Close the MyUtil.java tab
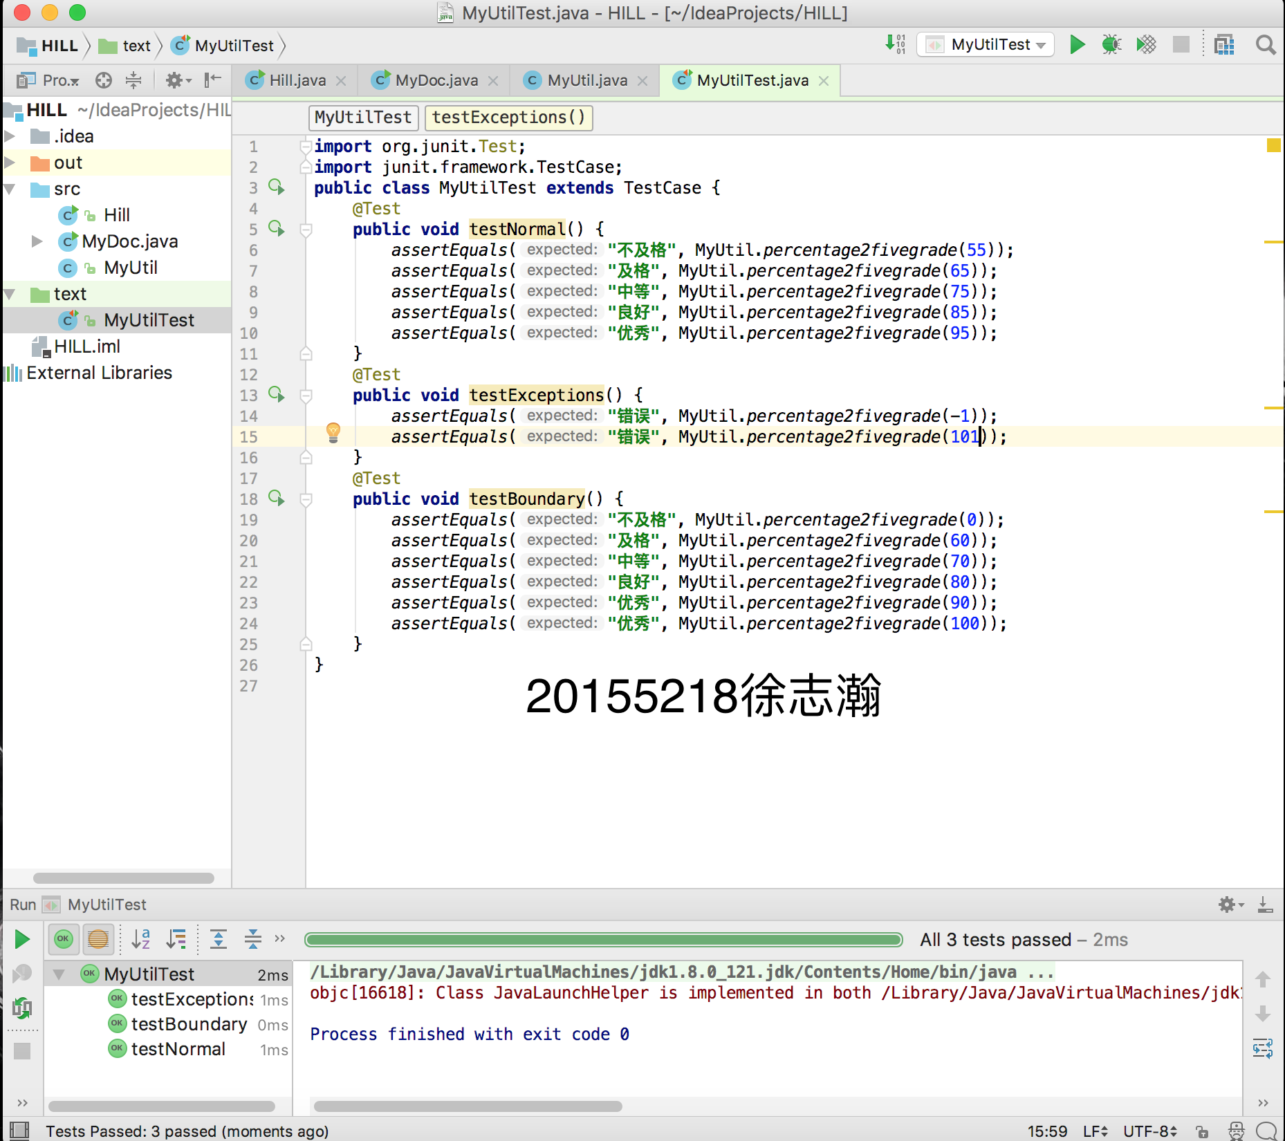Viewport: 1285px width, 1141px height. tap(642, 81)
